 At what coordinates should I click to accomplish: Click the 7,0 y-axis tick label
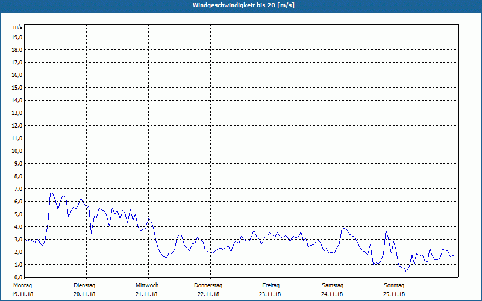(18, 189)
